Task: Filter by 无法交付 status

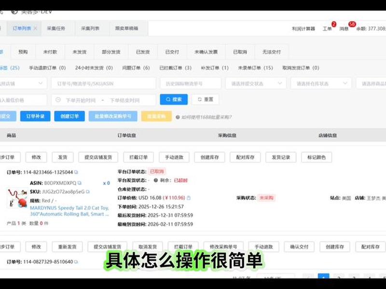Action: (x=272, y=52)
